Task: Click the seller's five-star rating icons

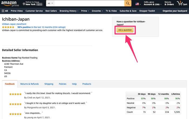Action: pos(8,27)
